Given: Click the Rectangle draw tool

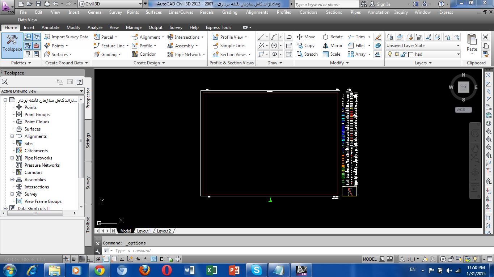Looking at the screenshot, I should 288,46.
